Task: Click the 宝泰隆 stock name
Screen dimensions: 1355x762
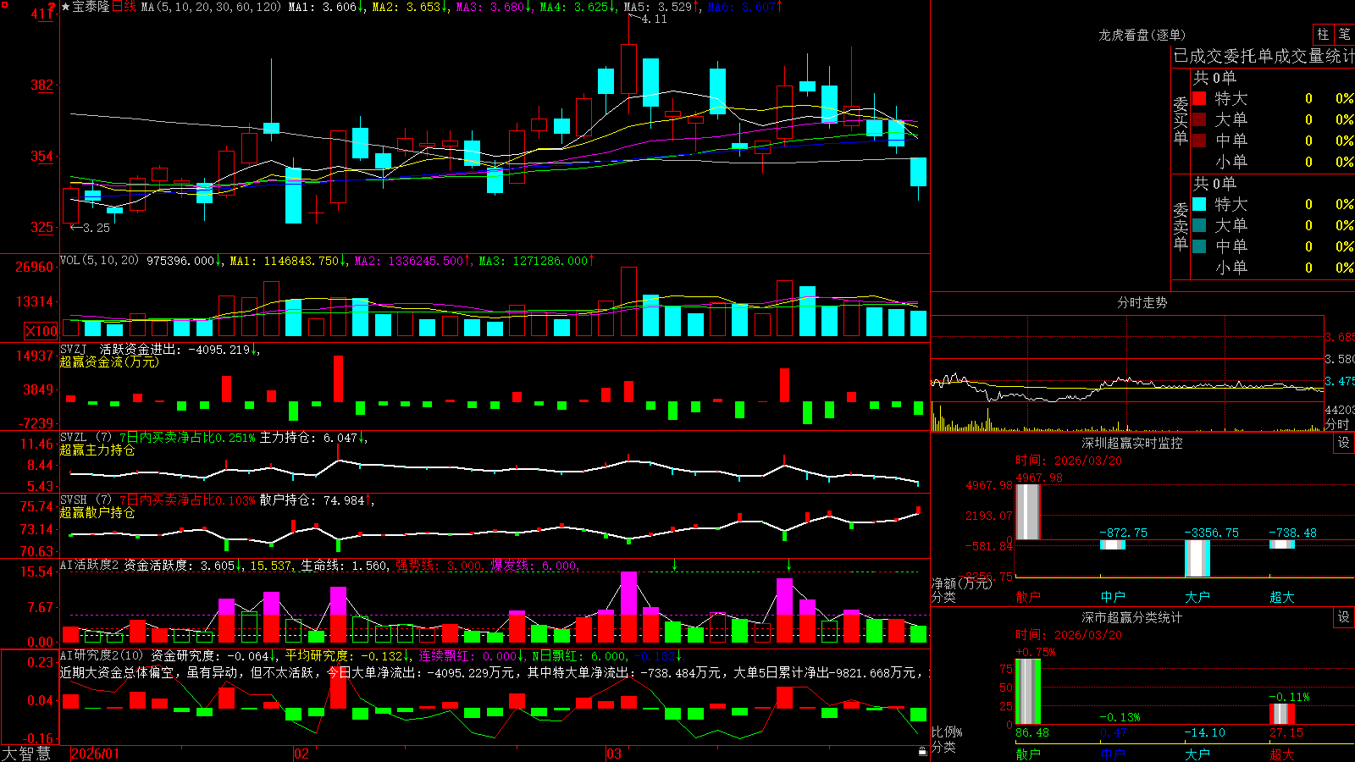Action: (91, 8)
